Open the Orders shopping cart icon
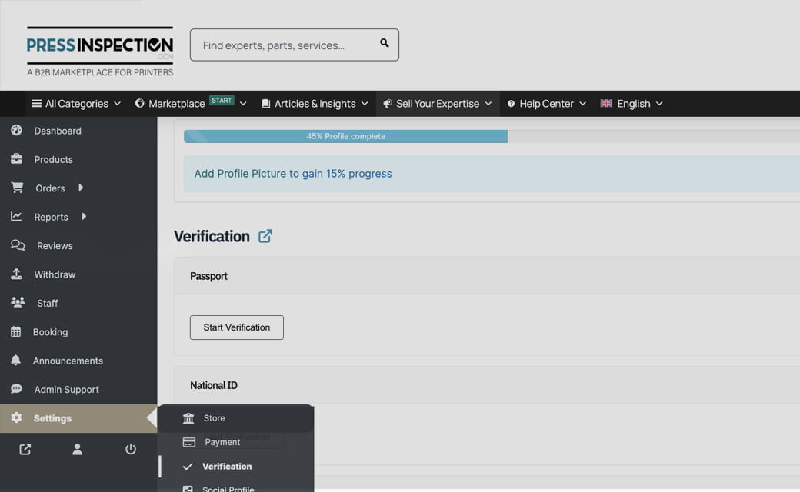 click(17, 188)
